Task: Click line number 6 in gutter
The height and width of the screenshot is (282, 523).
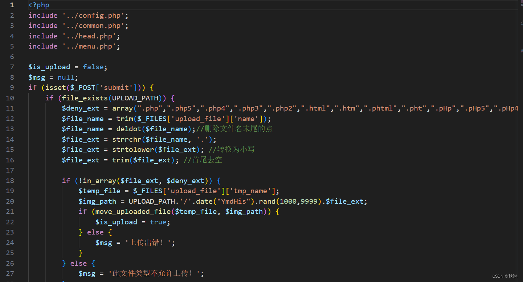Action: [x=12, y=57]
